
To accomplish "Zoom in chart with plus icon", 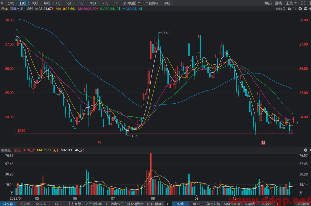I will [x=300, y=9].
